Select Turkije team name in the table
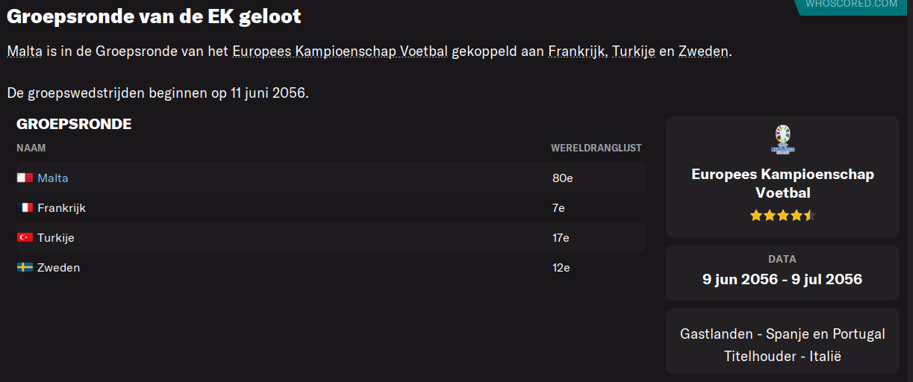The image size is (913, 382). click(x=56, y=238)
